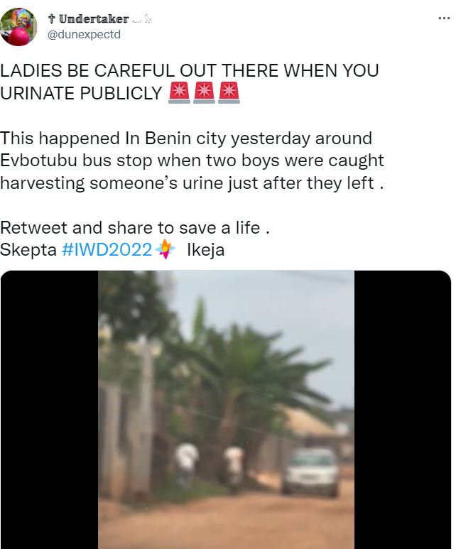
Task: Open the @dunexpectd handle link
Action: coord(85,34)
